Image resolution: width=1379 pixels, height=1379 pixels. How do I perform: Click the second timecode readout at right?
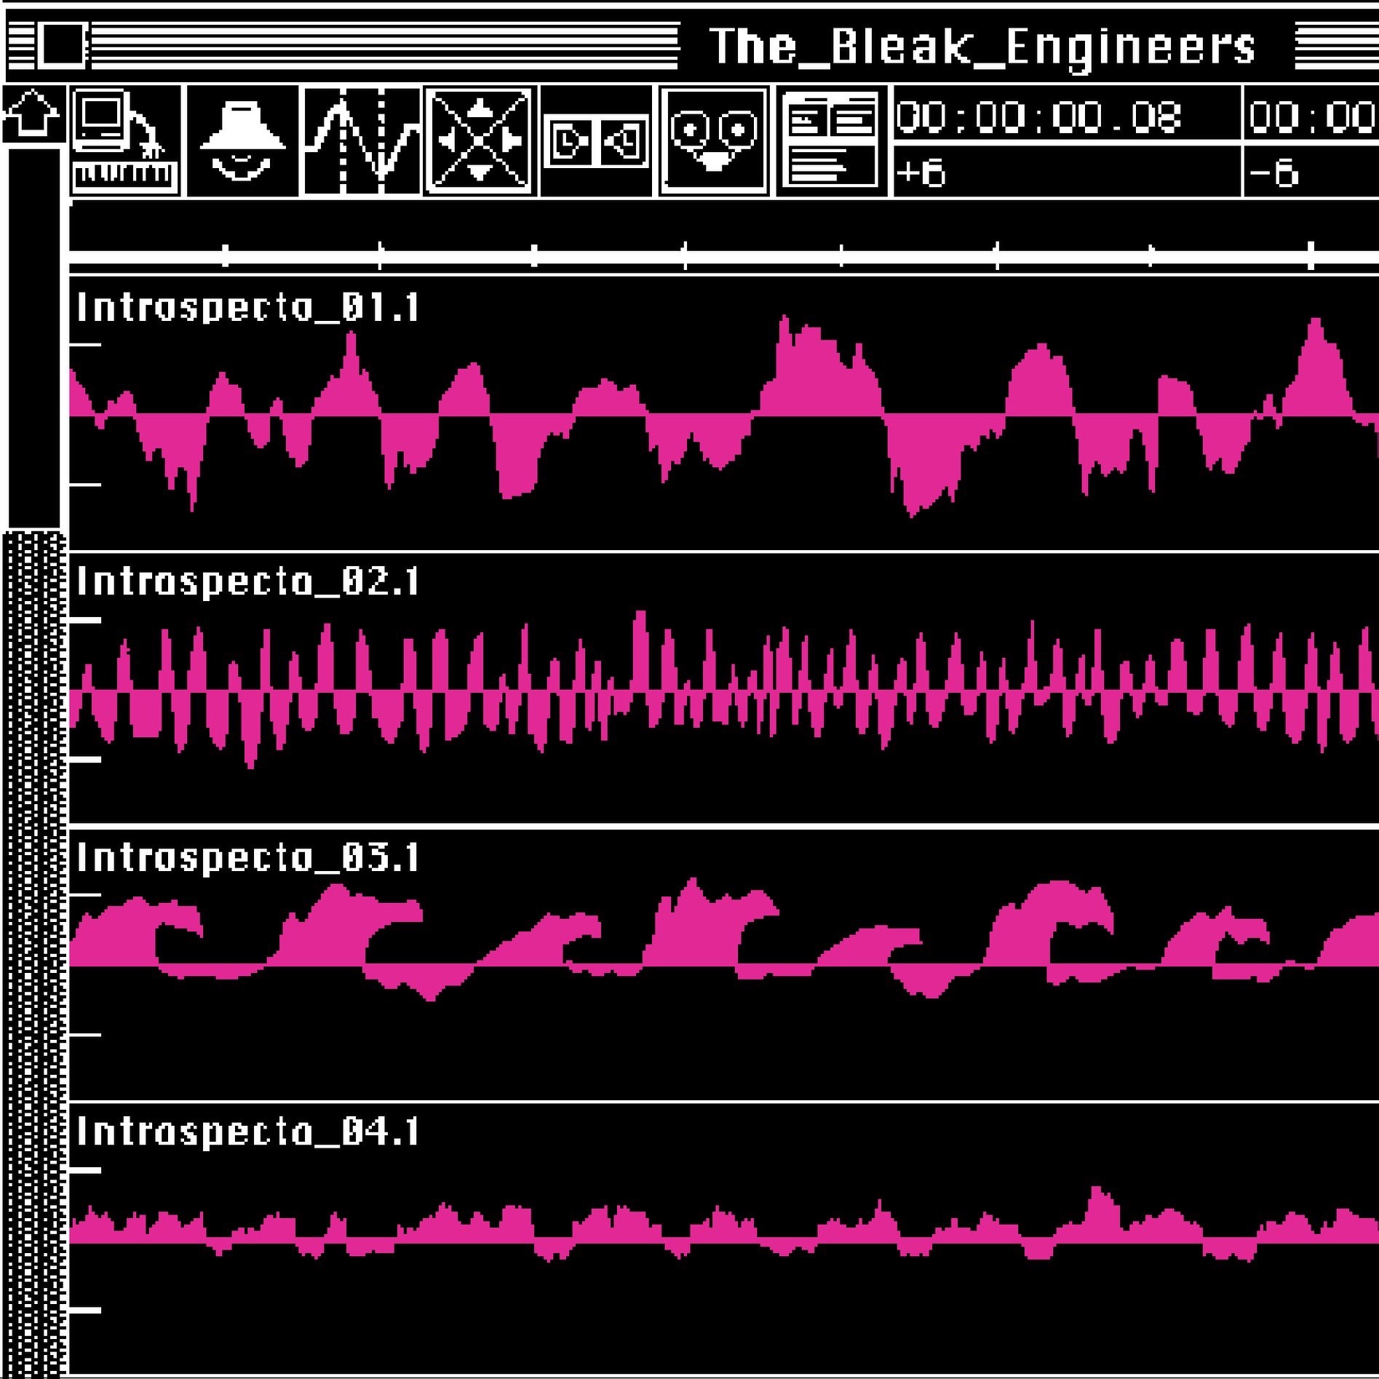pos(1311,114)
